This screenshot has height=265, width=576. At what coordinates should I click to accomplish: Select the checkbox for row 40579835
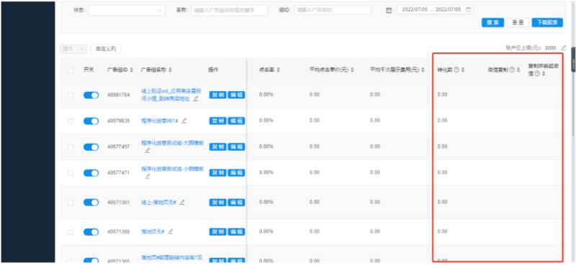click(71, 121)
